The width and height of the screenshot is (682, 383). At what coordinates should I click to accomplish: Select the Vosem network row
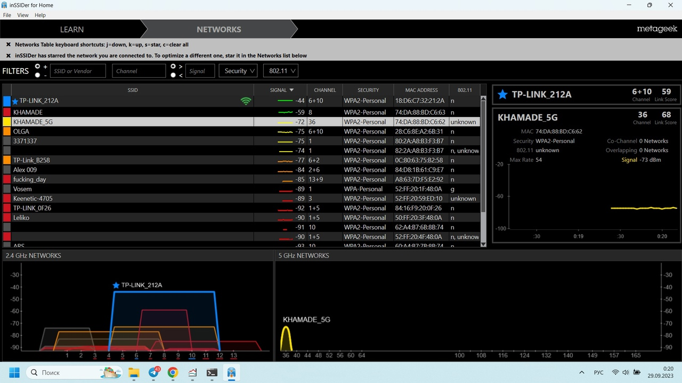241,189
